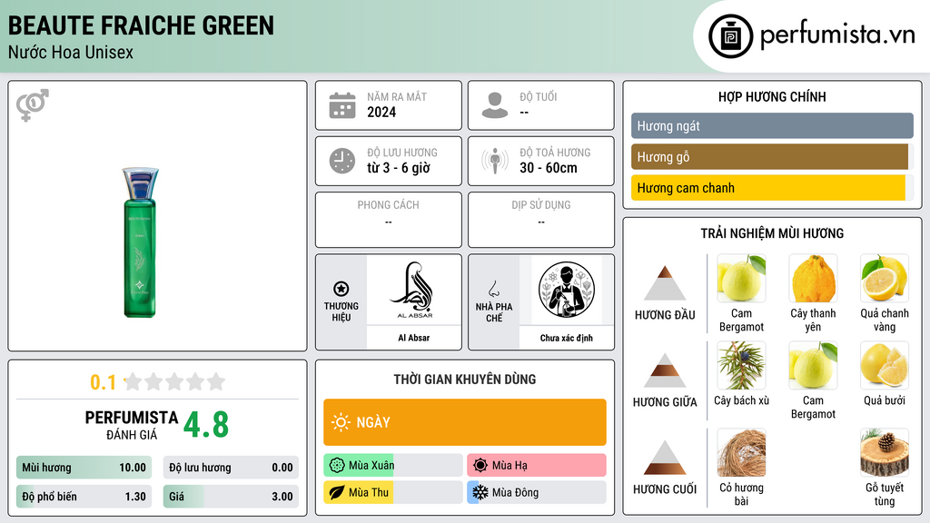Viewport: 930px width, 523px height.
Task: Select top-note Cam Bergamot image
Action: coord(741,279)
